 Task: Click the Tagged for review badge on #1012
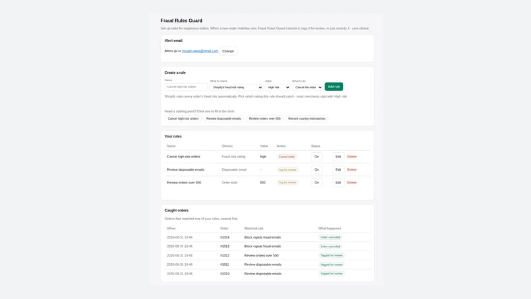(x=331, y=255)
